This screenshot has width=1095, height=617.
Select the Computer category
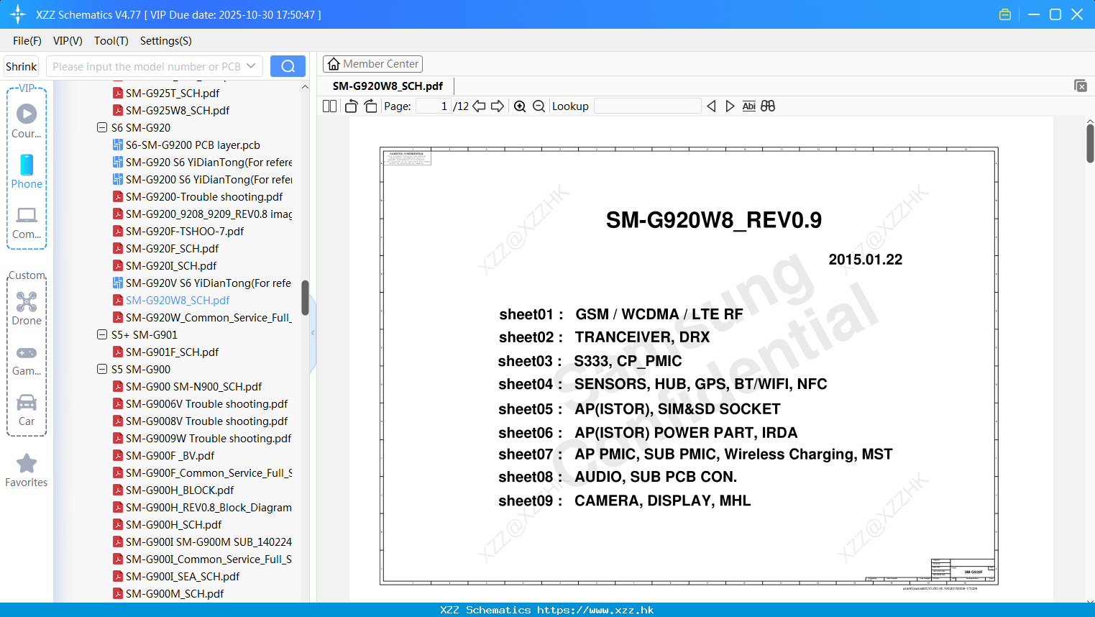point(27,222)
